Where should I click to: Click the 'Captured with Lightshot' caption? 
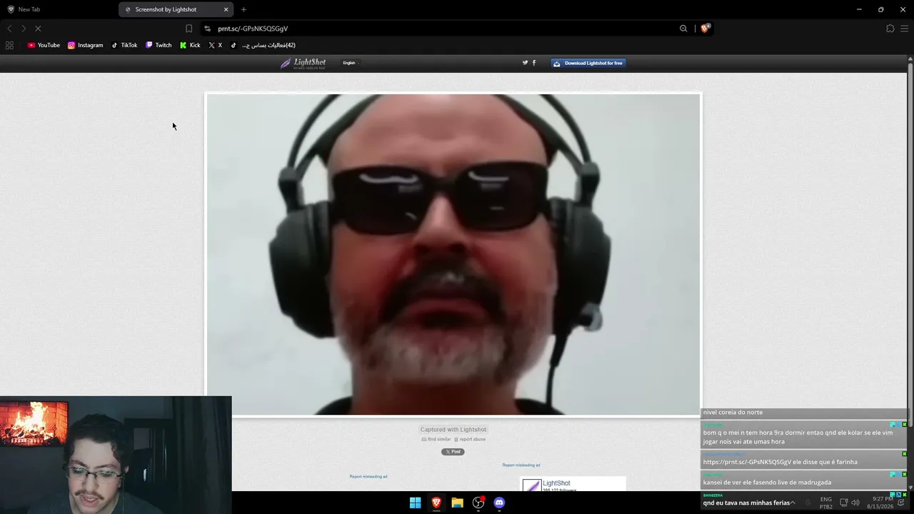pos(453,430)
